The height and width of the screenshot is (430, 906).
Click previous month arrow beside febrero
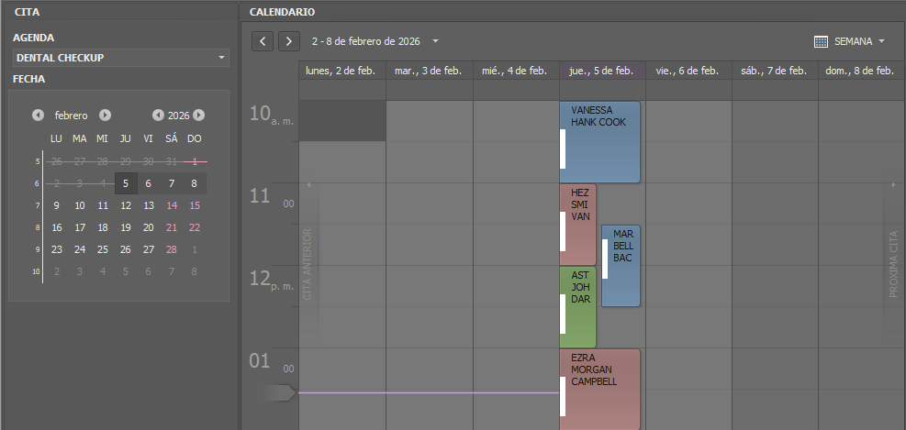pos(38,116)
